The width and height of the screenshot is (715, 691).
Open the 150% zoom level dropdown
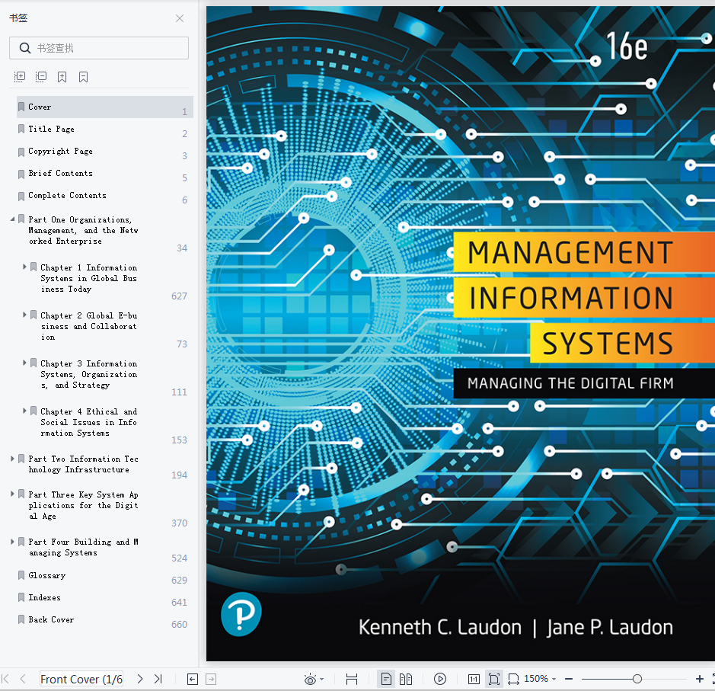coord(540,679)
